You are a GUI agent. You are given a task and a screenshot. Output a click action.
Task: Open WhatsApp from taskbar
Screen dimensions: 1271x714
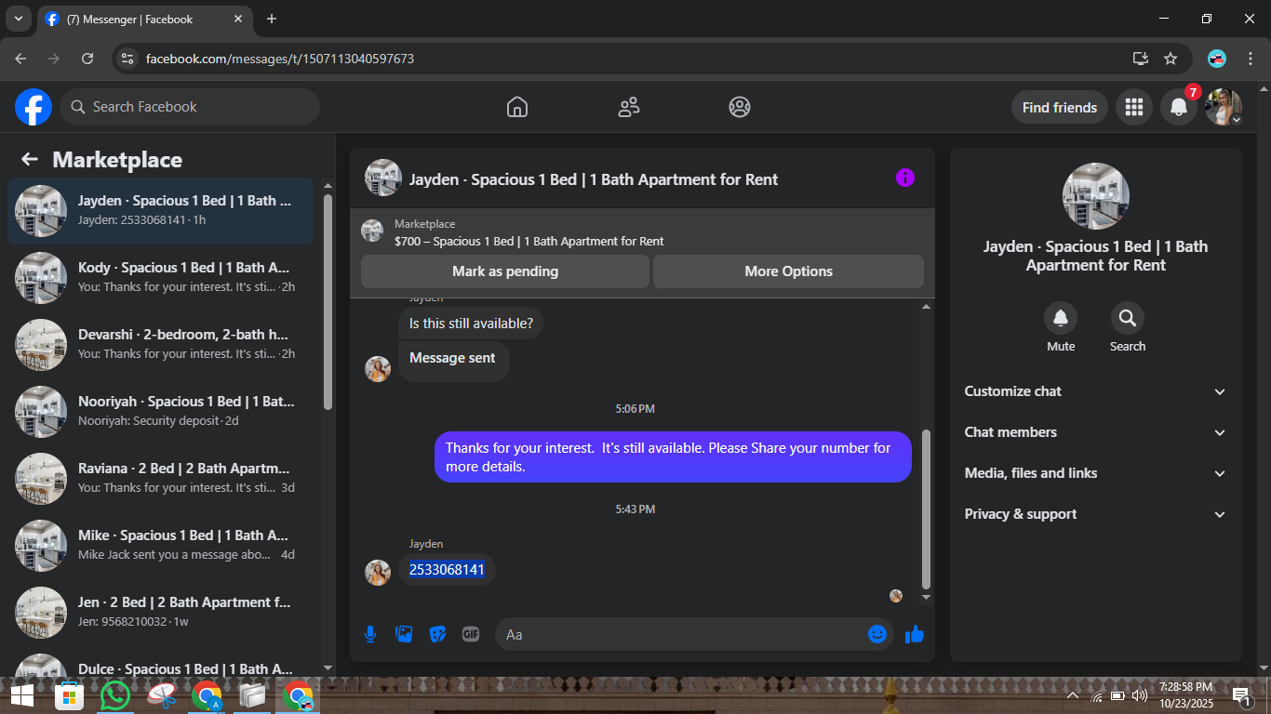point(115,695)
